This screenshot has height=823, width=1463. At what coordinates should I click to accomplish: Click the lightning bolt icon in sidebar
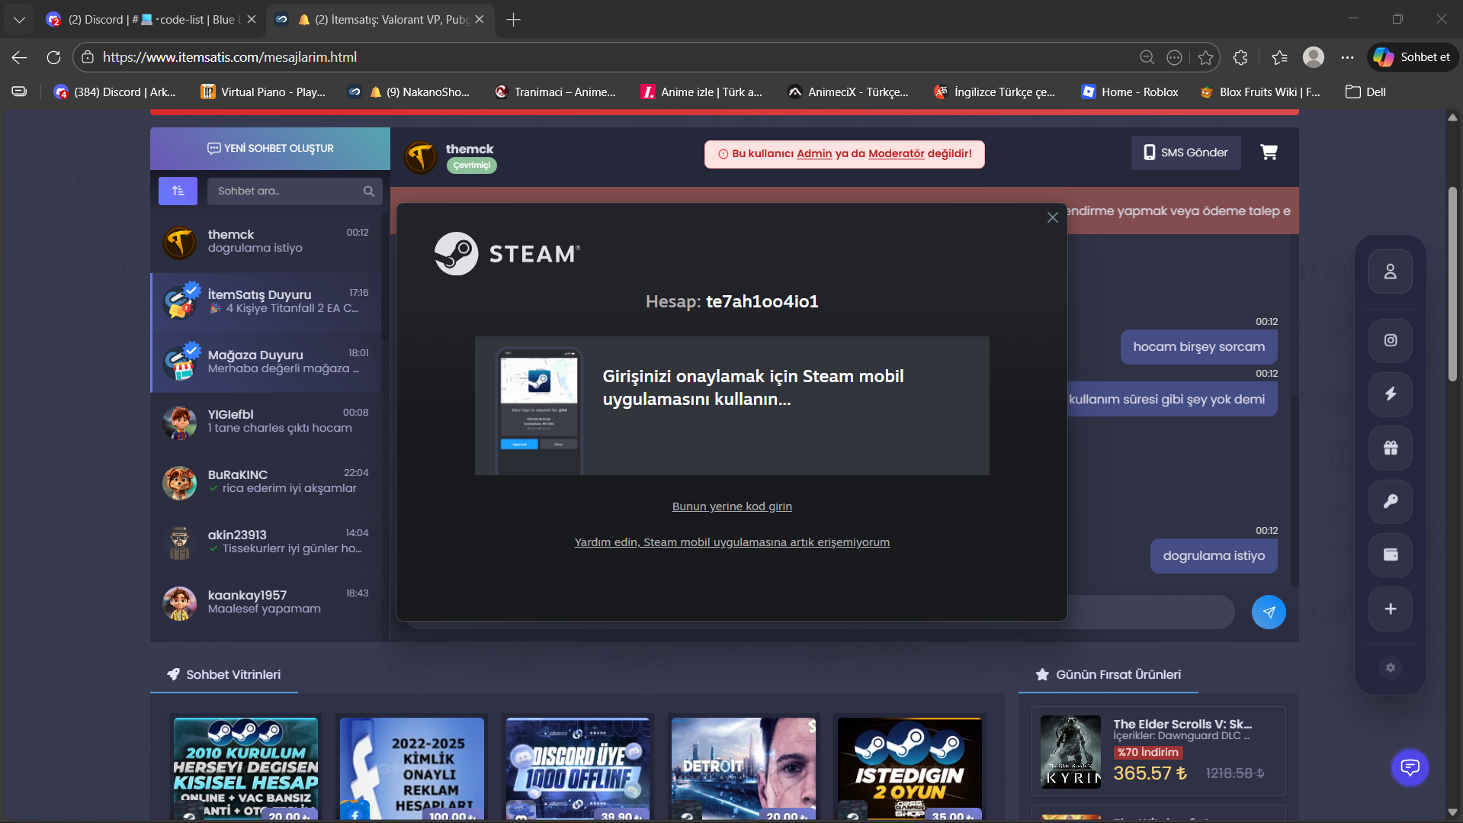[x=1391, y=394]
